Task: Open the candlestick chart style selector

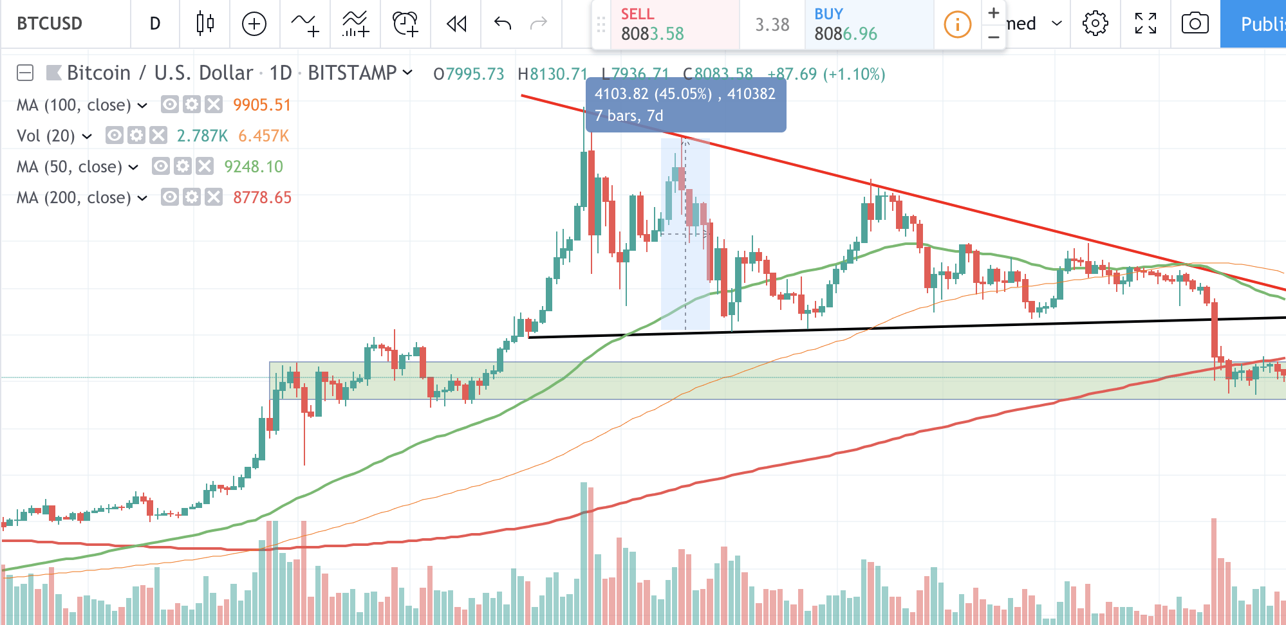Action: 205,24
